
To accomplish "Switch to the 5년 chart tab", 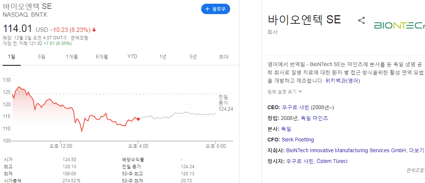I will pyautogui.click(x=193, y=56).
